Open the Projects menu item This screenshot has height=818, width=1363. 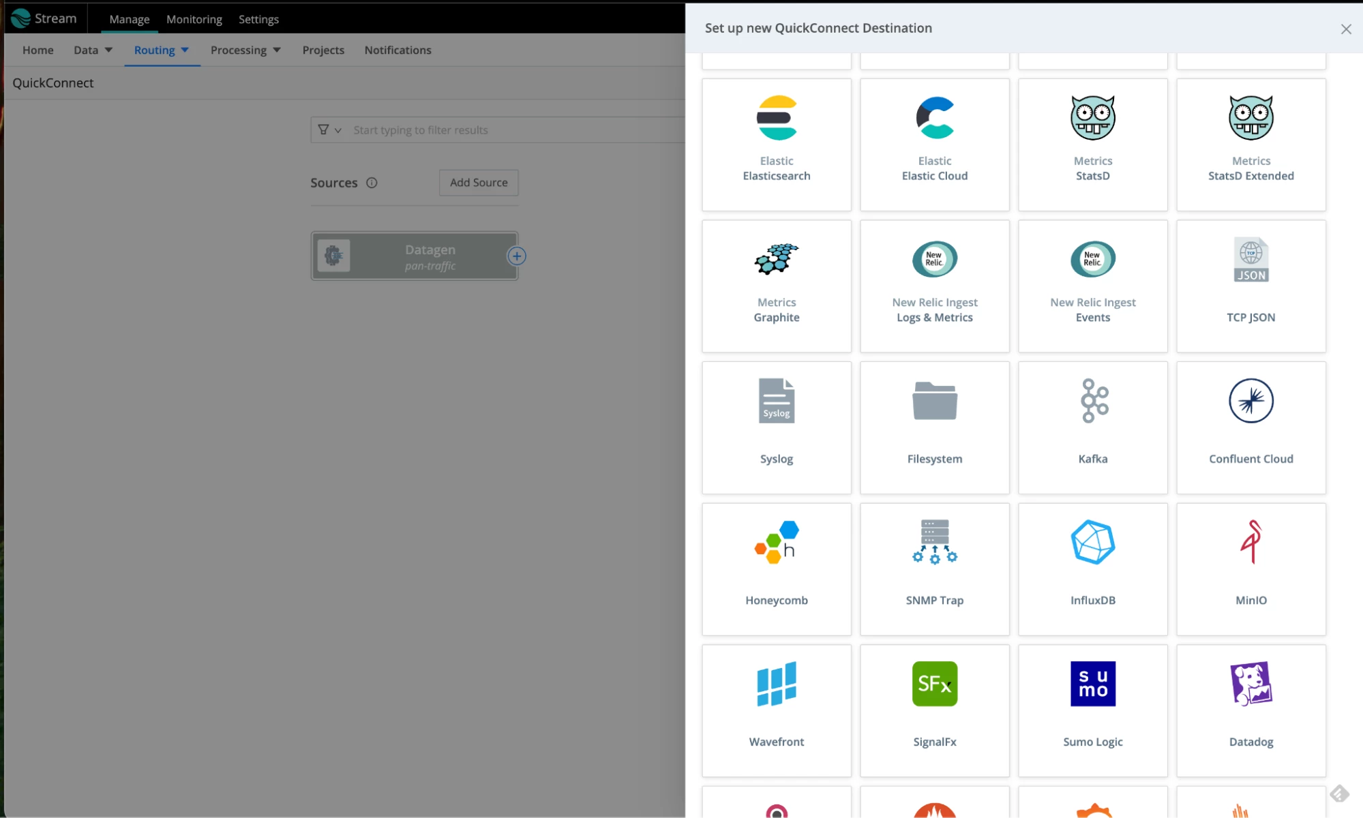pyautogui.click(x=323, y=50)
